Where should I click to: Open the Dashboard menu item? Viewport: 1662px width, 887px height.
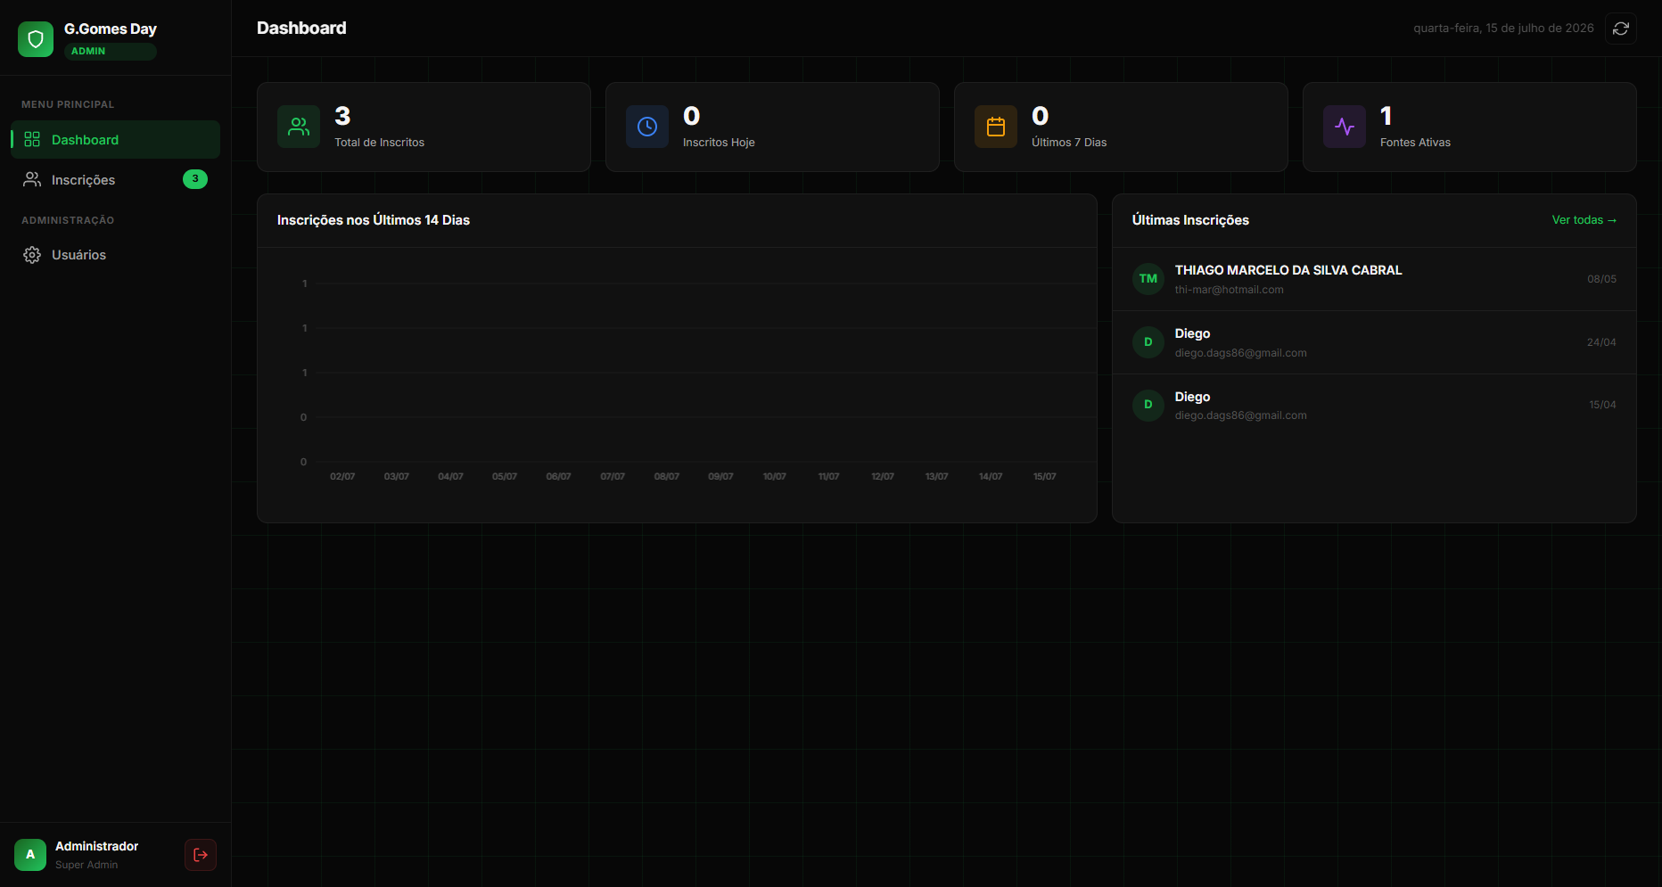(x=116, y=139)
